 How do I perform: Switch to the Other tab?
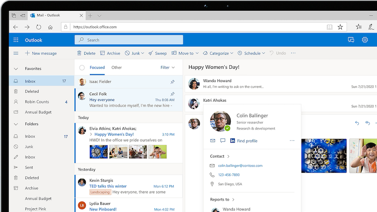tap(116, 67)
